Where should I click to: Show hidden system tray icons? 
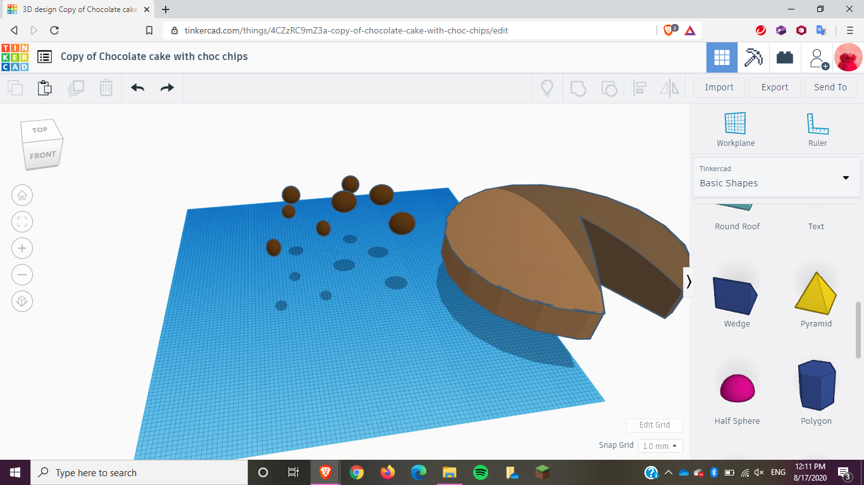click(669, 472)
